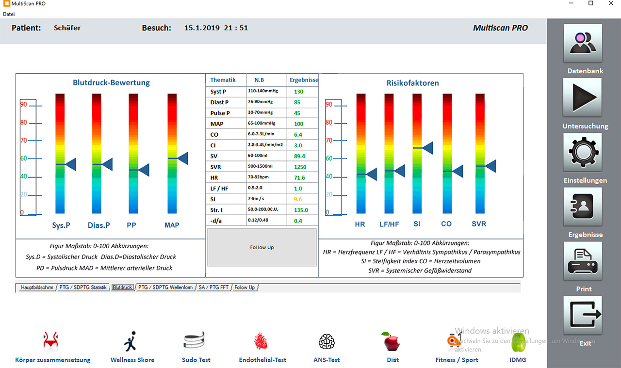Viewport: 621px width, 368px height.
Task: Open the Diät apple icon
Action: point(392,342)
